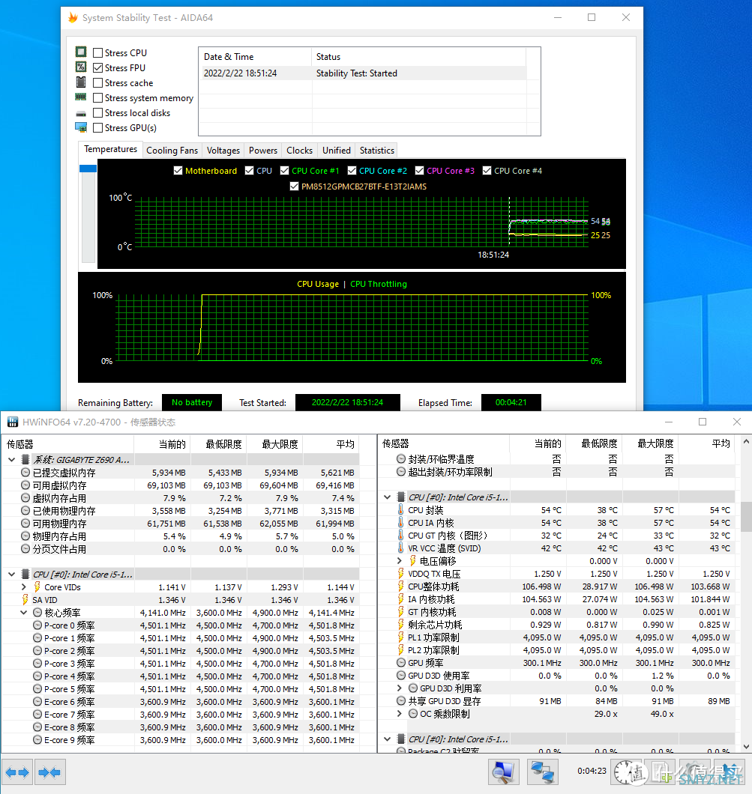Enable Stress local disks checkbox
The height and width of the screenshot is (794, 752).
tap(98, 113)
